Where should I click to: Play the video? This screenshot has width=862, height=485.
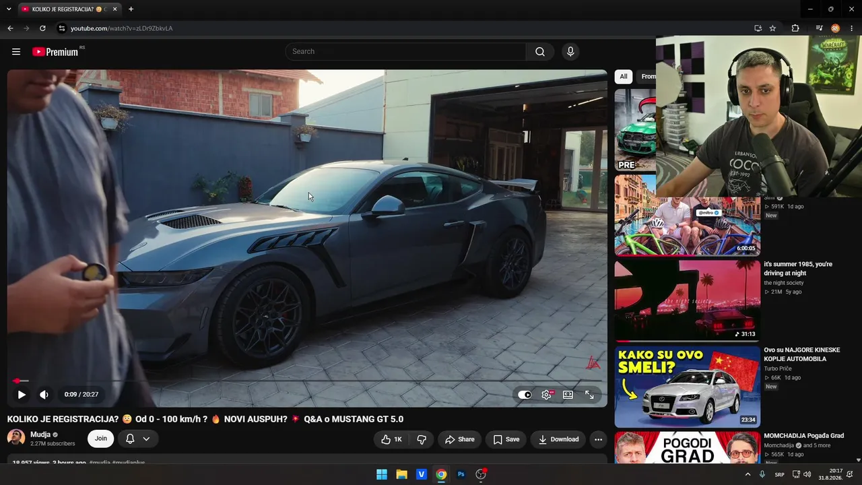tap(22, 395)
